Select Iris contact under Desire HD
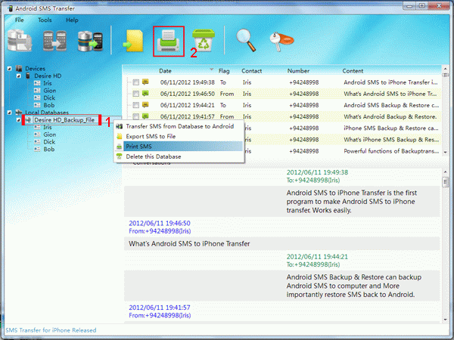This screenshot has width=454, height=340. click(48, 83)
